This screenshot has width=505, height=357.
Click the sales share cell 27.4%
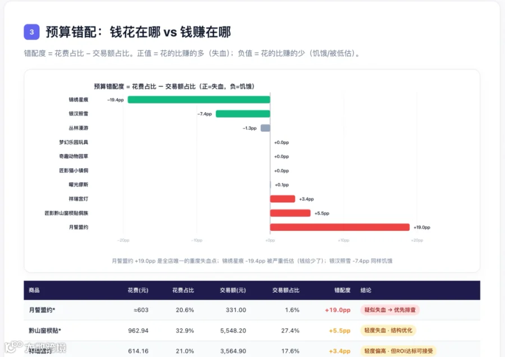[290, 331]
